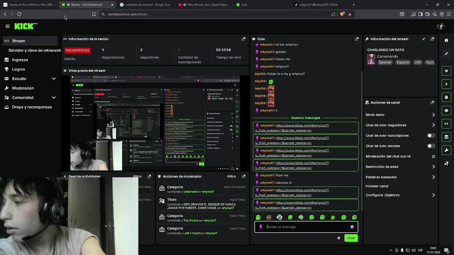The height and width of the screenshot is (255, 454).
Task: Toggle the broadcast signal widget in sidebar
Action: tap(446, 124)
